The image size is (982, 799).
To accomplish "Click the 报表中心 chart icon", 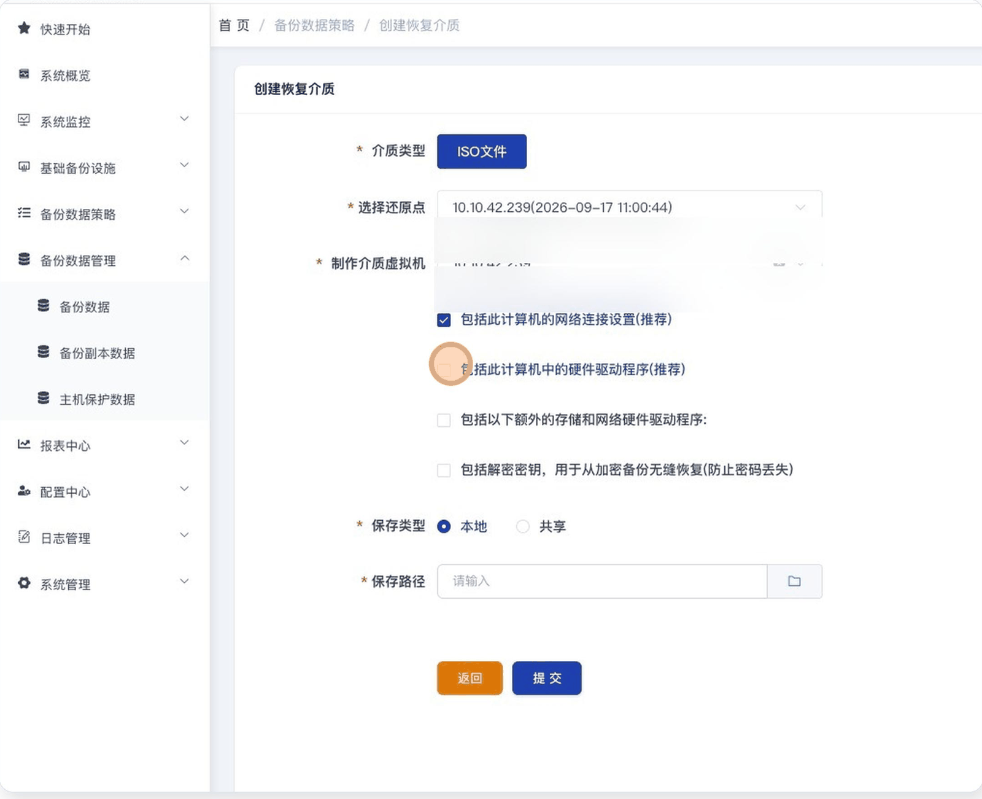I will pyautogui.click(x=24, y=444).
